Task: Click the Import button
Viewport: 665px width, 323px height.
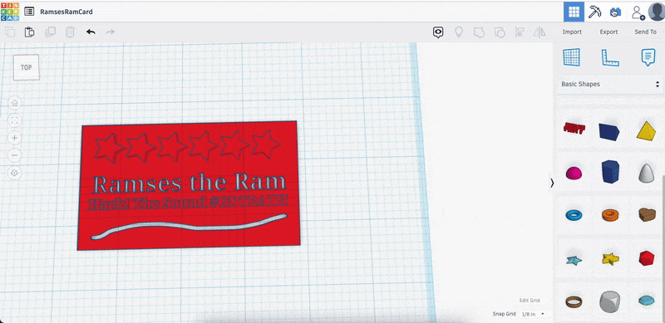Action: click(x=572, y=32)
